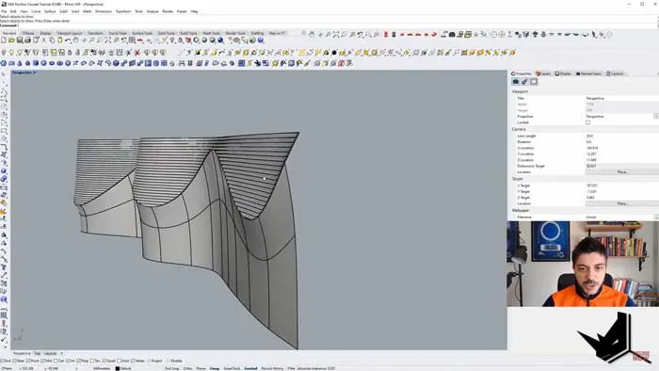Switch to the Layers panel tab

click(x=543, y=73)
